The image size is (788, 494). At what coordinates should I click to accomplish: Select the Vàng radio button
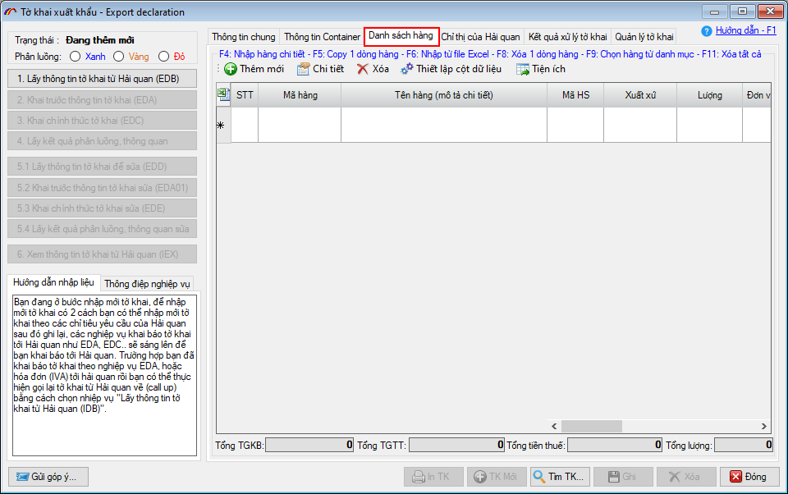[119, 57]
